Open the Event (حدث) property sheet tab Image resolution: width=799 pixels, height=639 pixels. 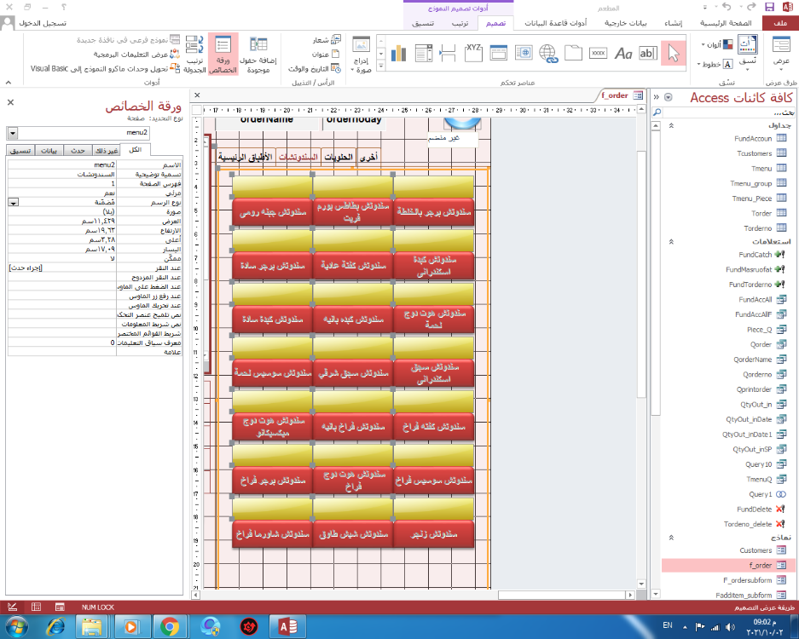point(78,150)
